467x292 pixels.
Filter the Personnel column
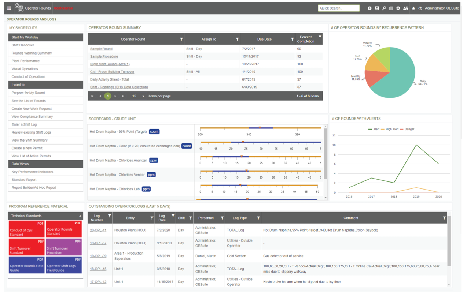222,218
